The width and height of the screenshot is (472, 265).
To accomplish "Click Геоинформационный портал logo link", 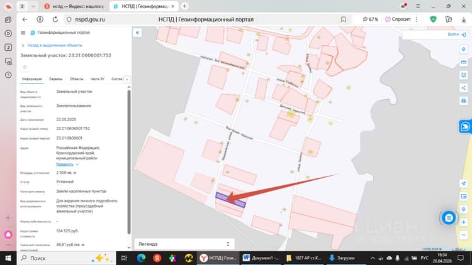I will [x=60, y=33].
